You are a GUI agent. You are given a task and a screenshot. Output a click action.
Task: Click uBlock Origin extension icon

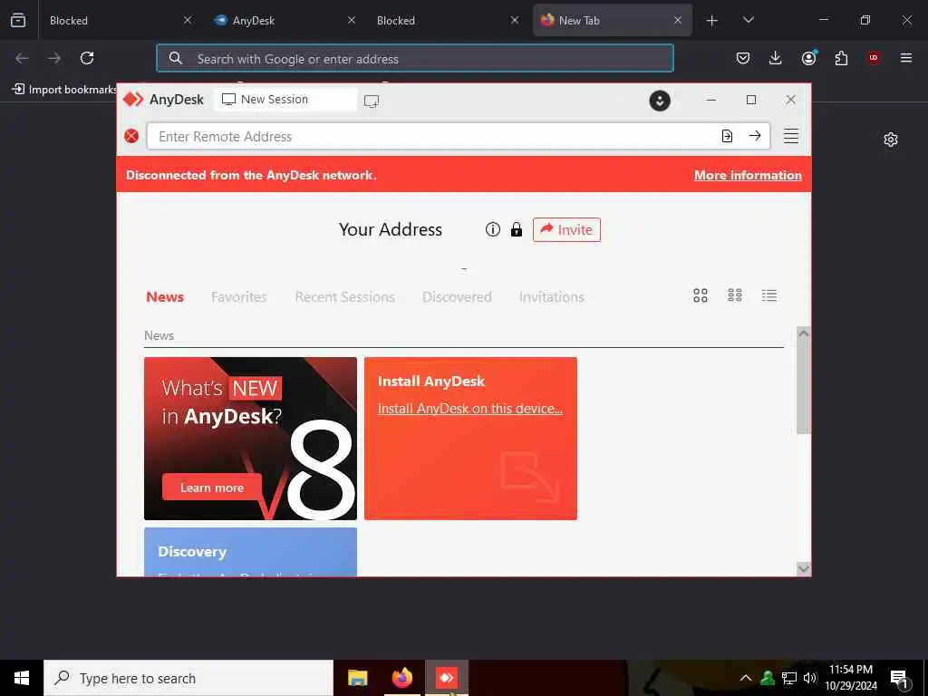point(873,58)
